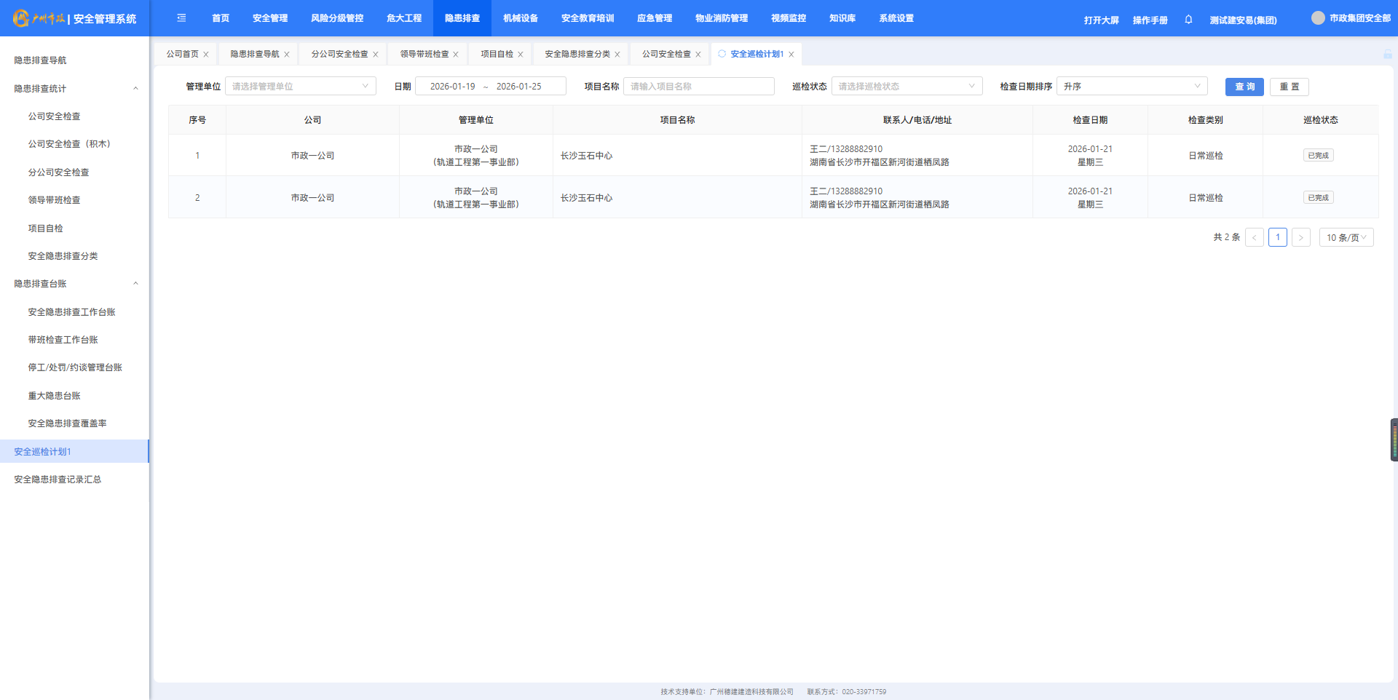Close the 领导带班检查 tab
The height and width of the screenshot is (700, 1398).
456,55
